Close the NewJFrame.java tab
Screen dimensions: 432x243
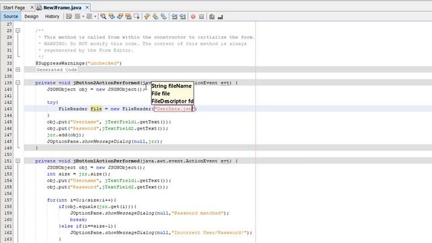[87, 7]
